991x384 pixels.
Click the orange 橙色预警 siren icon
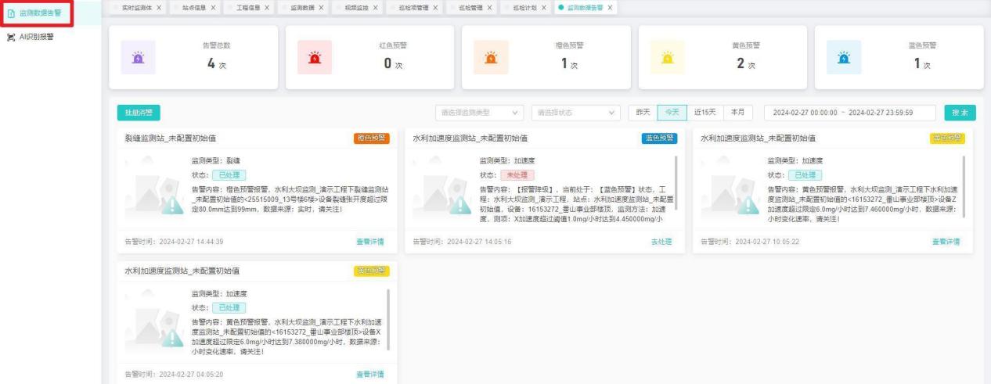point(492,57)
